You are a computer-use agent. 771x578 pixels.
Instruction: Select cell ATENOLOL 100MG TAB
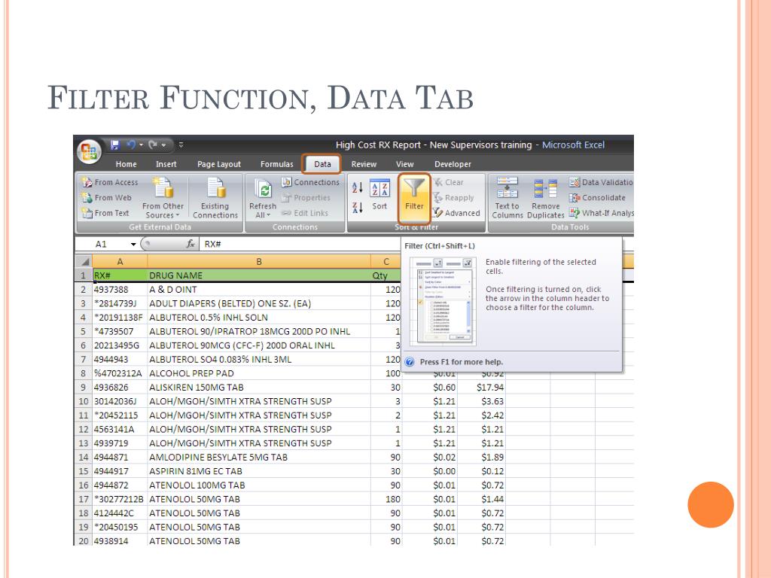[x=259, y=485]
